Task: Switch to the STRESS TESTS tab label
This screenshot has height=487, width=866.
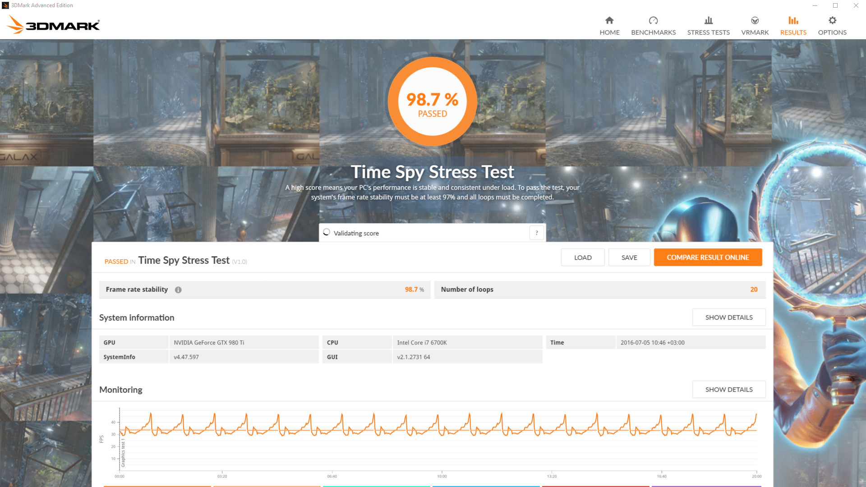Action: (708, 32)
